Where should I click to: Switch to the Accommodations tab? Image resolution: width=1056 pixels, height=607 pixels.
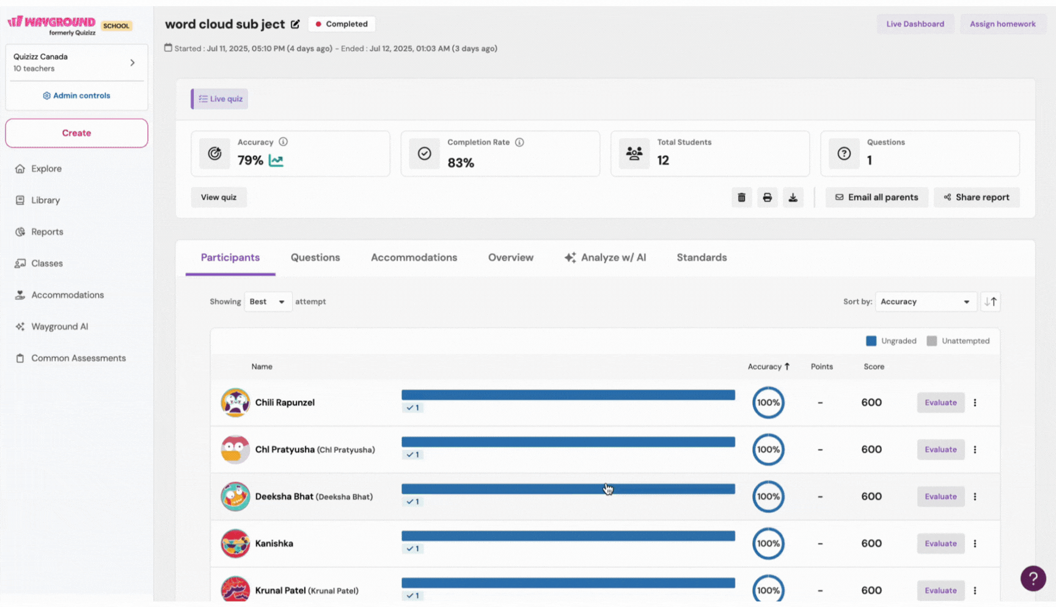coord(414,258)
